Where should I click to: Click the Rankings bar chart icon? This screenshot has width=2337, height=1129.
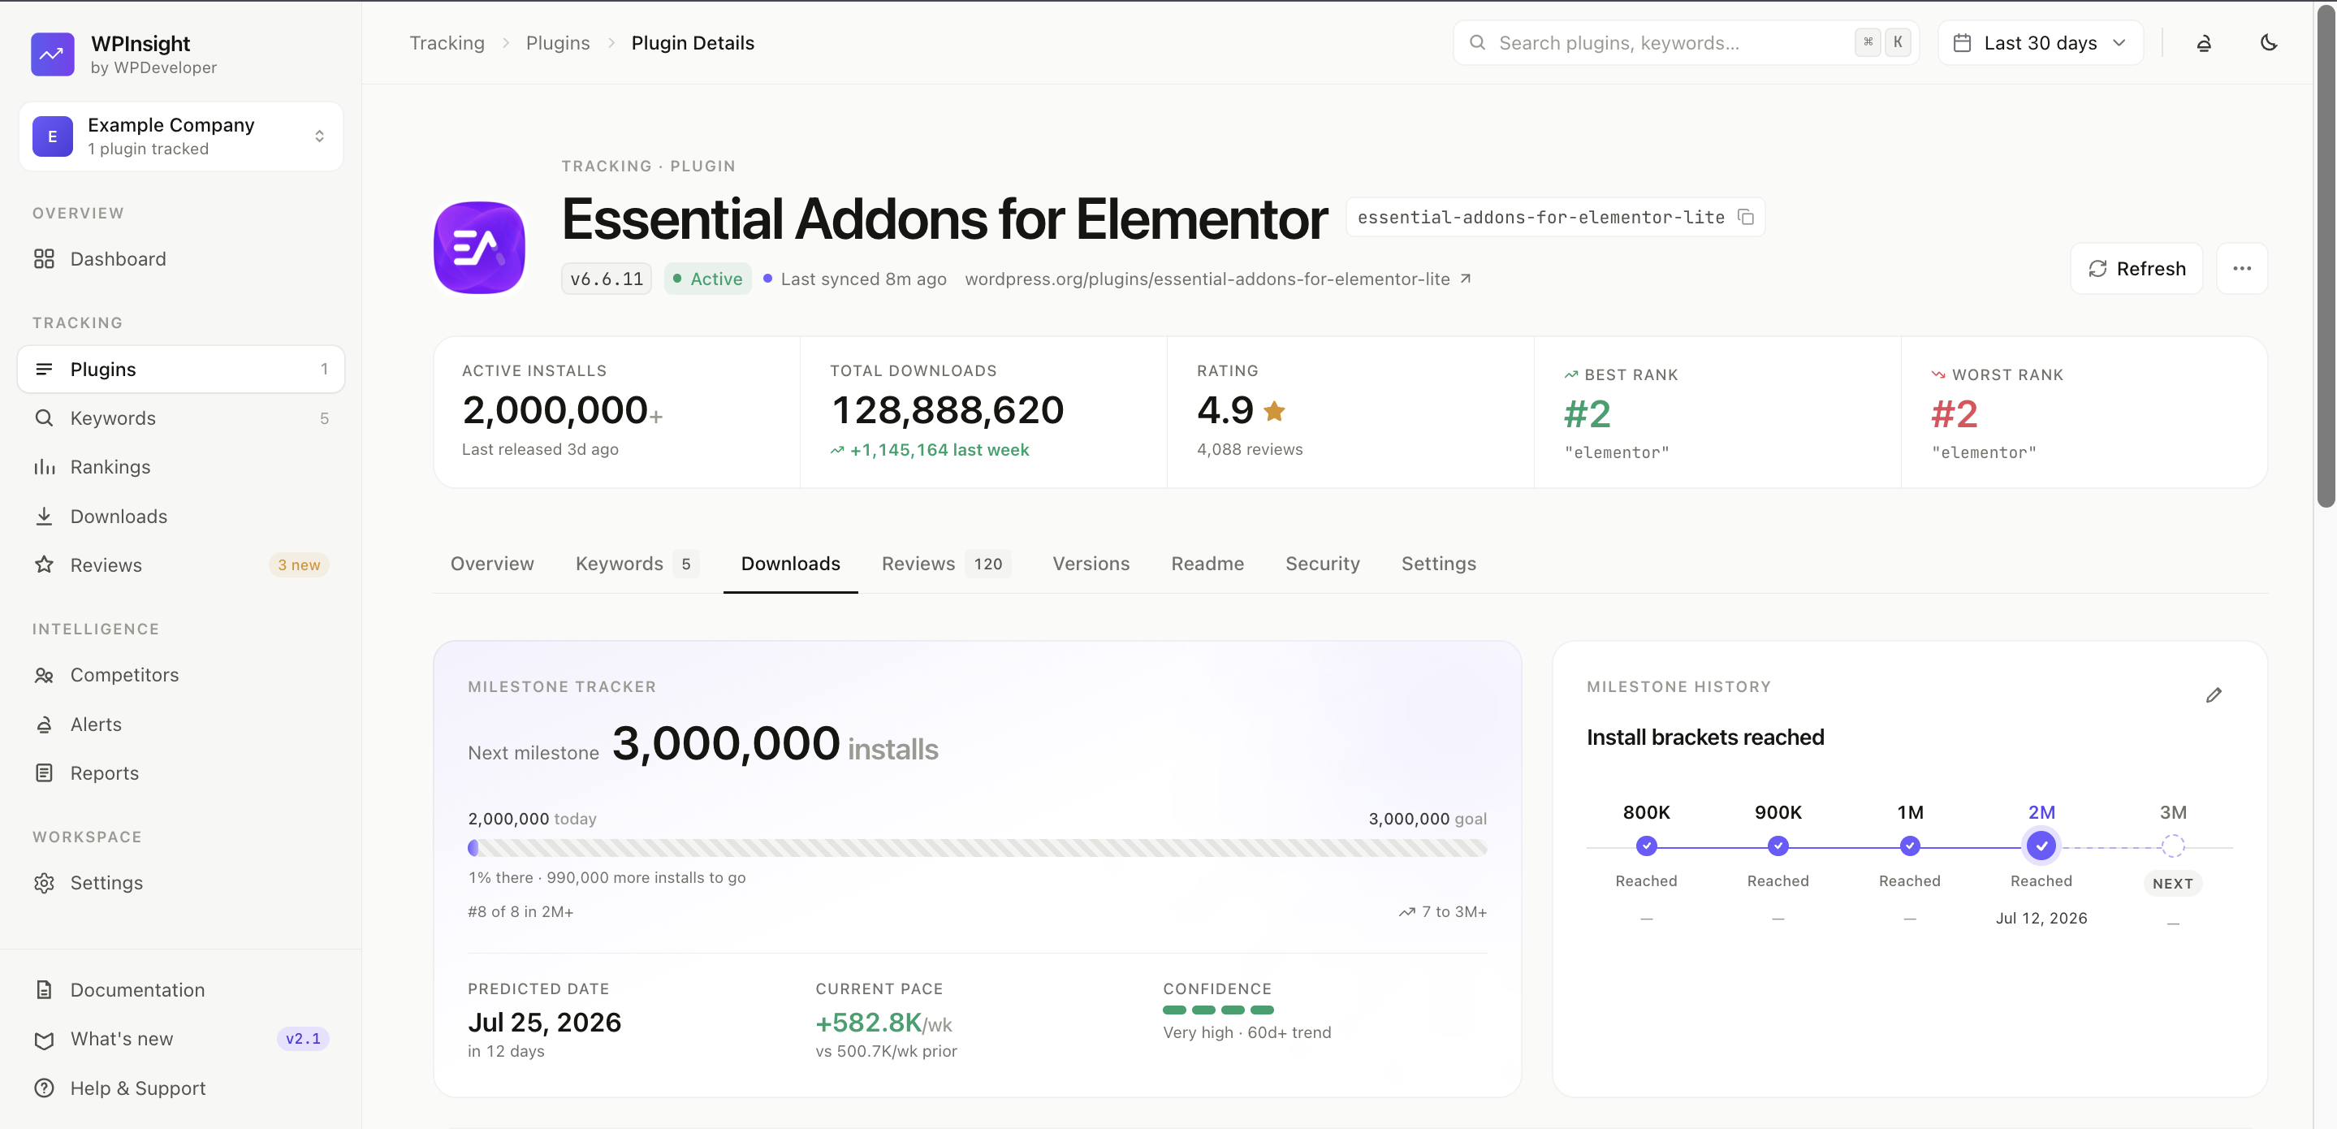(x=44, y=466)
